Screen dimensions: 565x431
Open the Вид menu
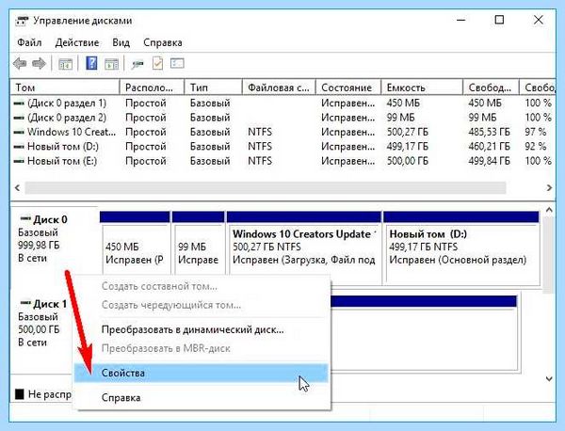point(121,42)
